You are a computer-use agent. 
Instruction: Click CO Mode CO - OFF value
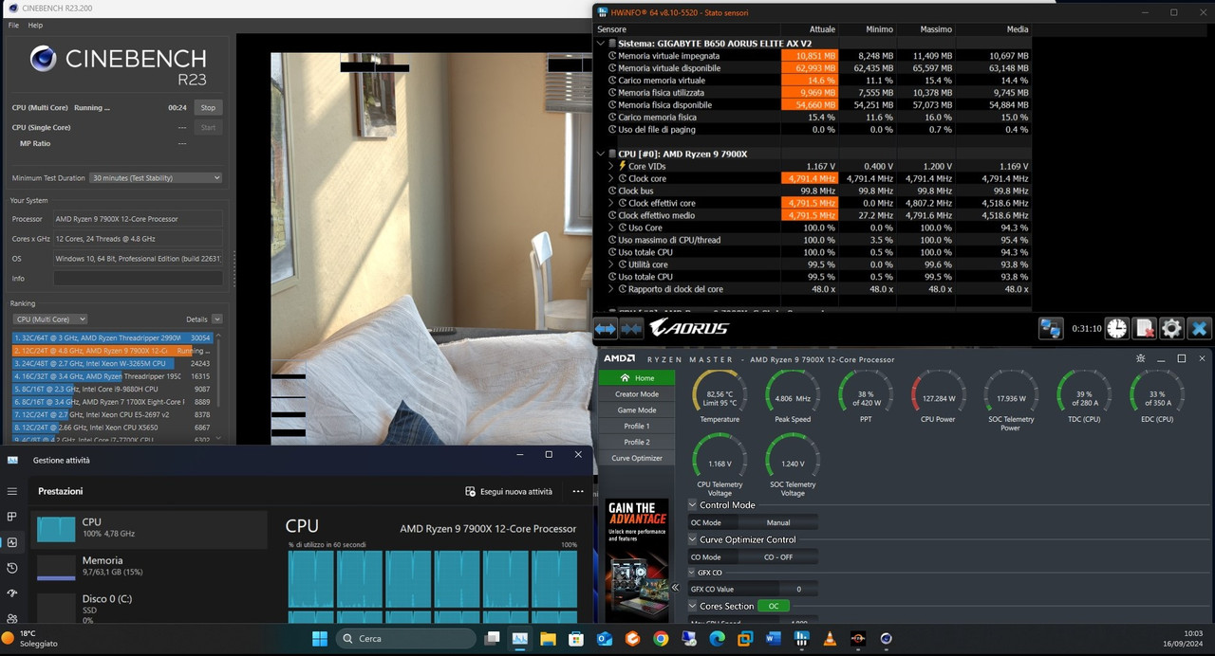click(778, 556)
